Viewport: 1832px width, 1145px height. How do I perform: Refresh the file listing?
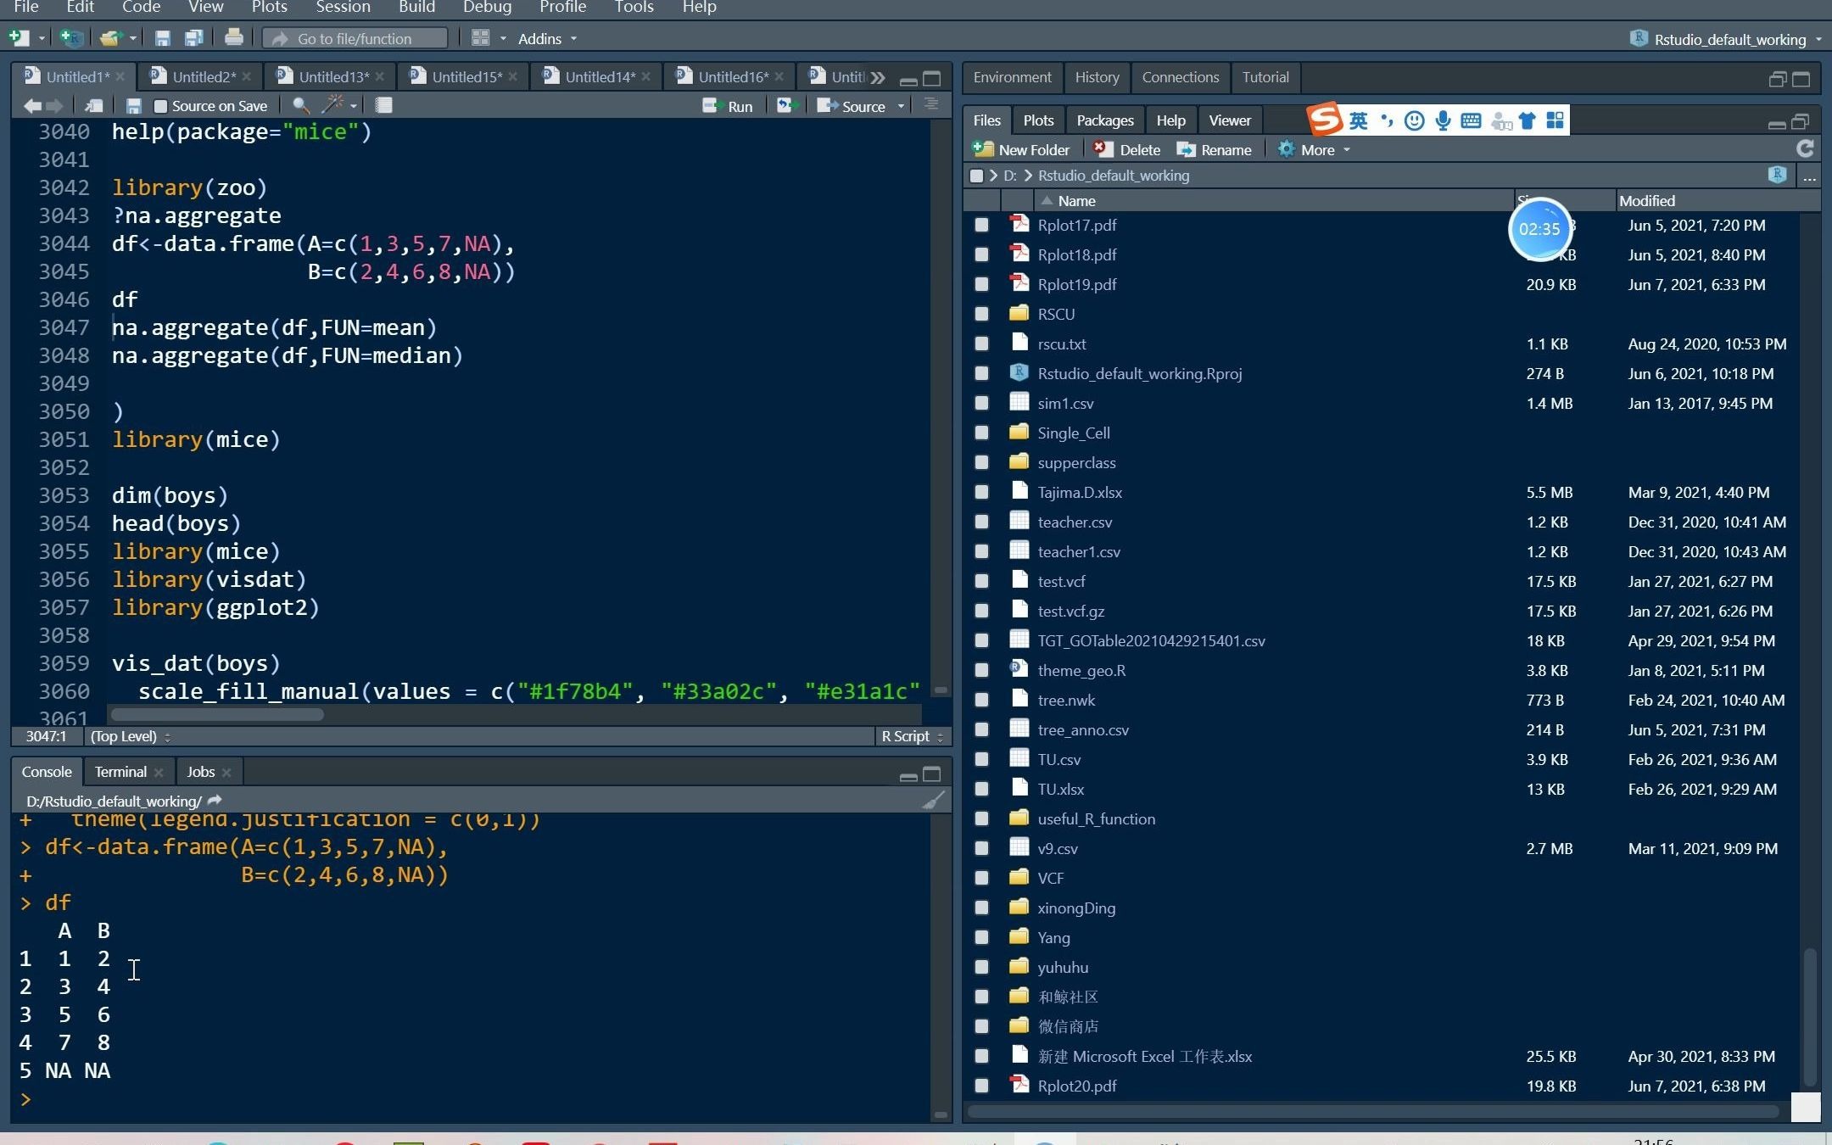(x=1805, y=149)
